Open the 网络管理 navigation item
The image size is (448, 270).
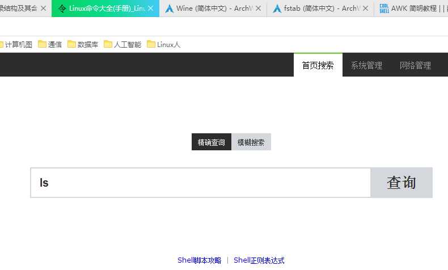415,65
